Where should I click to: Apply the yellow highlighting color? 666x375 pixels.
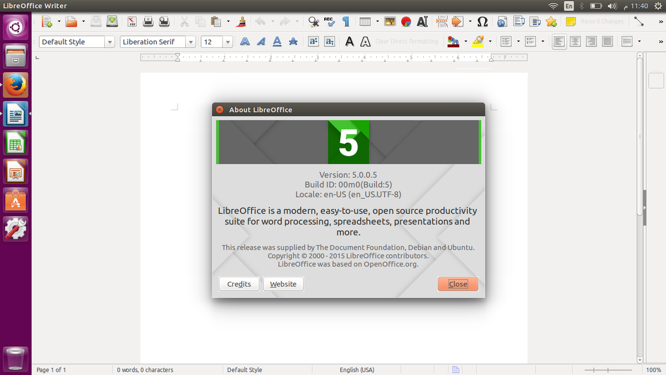coord(478,42)
